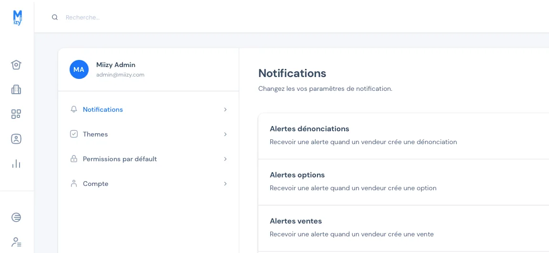The width and height of the screenshot is (549, 253).
Task: Click the person icon beside Compte
Action: pyautogui.click(x=73, y=184)
